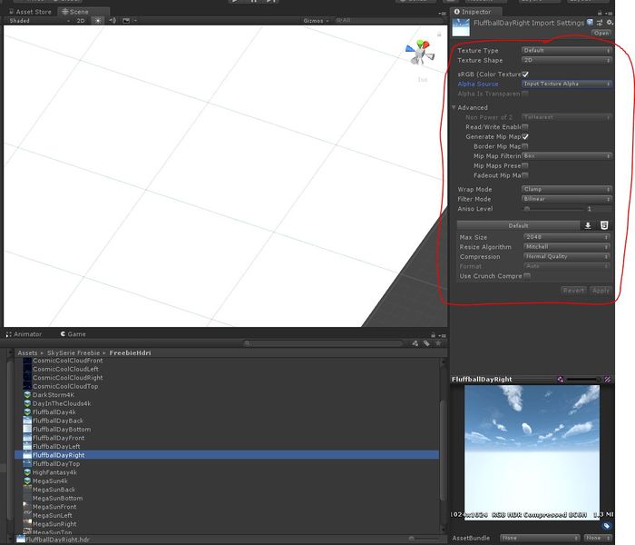635x545 pixels.
Task: Switch to Animator tab
Action: 24,334
